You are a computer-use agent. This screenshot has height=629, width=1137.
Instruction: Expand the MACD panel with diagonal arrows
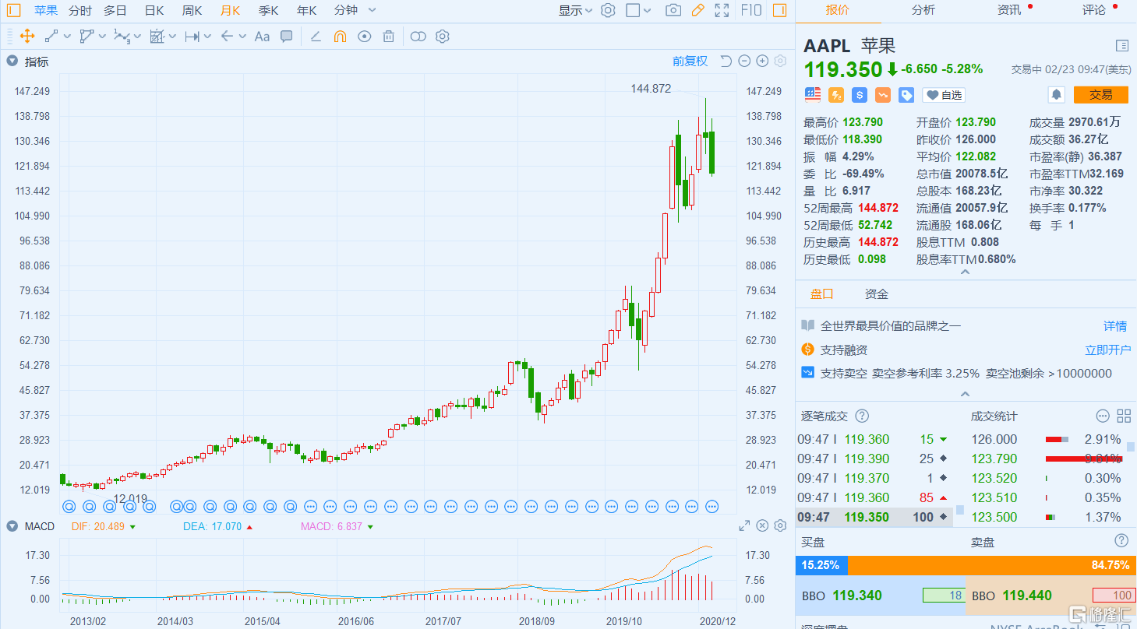tap(744, 526)
